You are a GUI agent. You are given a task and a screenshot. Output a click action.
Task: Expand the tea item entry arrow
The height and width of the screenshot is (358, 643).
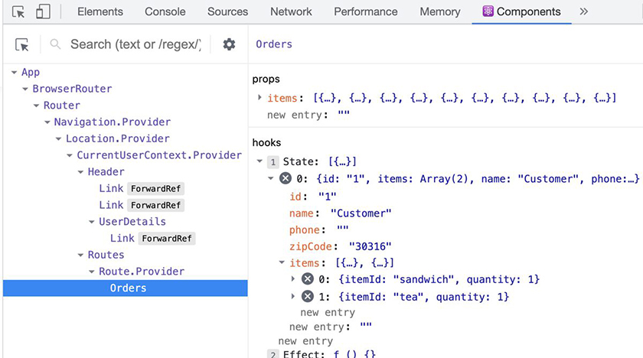292,296
